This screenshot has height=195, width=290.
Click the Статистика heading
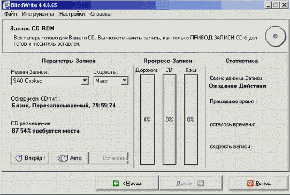tap(242, 61)
